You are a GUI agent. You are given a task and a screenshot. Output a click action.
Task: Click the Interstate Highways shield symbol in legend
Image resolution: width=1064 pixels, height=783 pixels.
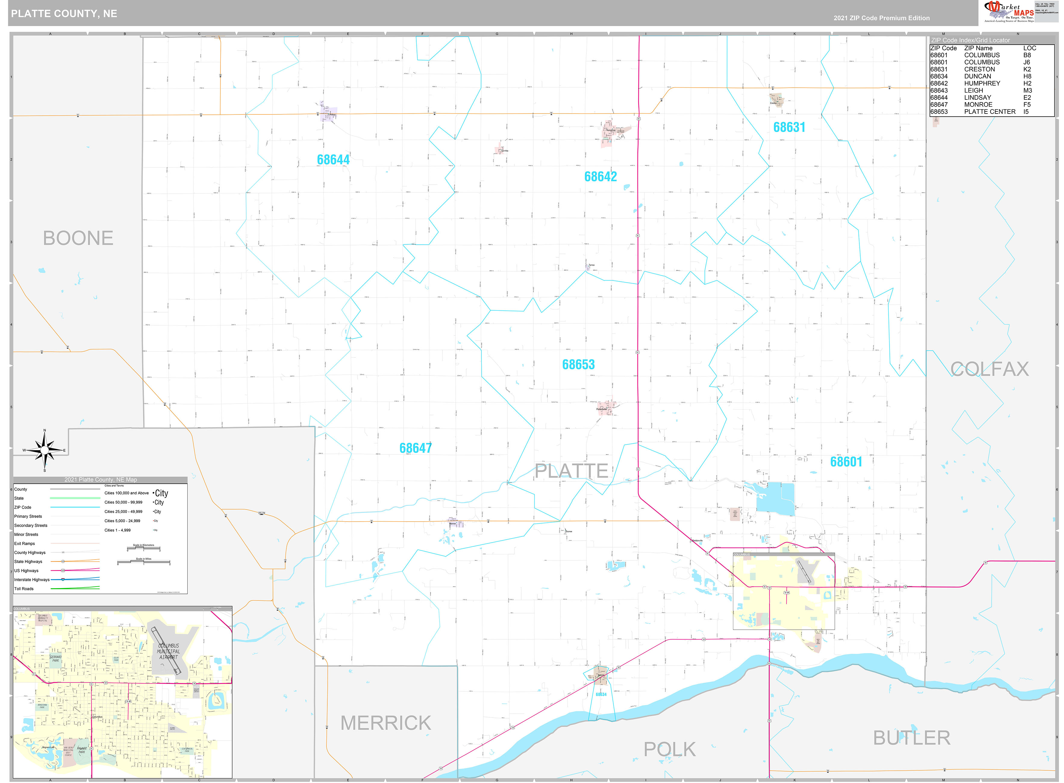63,580
